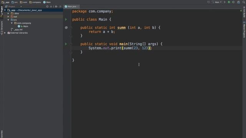246x138 pixels.
Task: Fold the summ method from gutter
Action: tap(71, 28)
